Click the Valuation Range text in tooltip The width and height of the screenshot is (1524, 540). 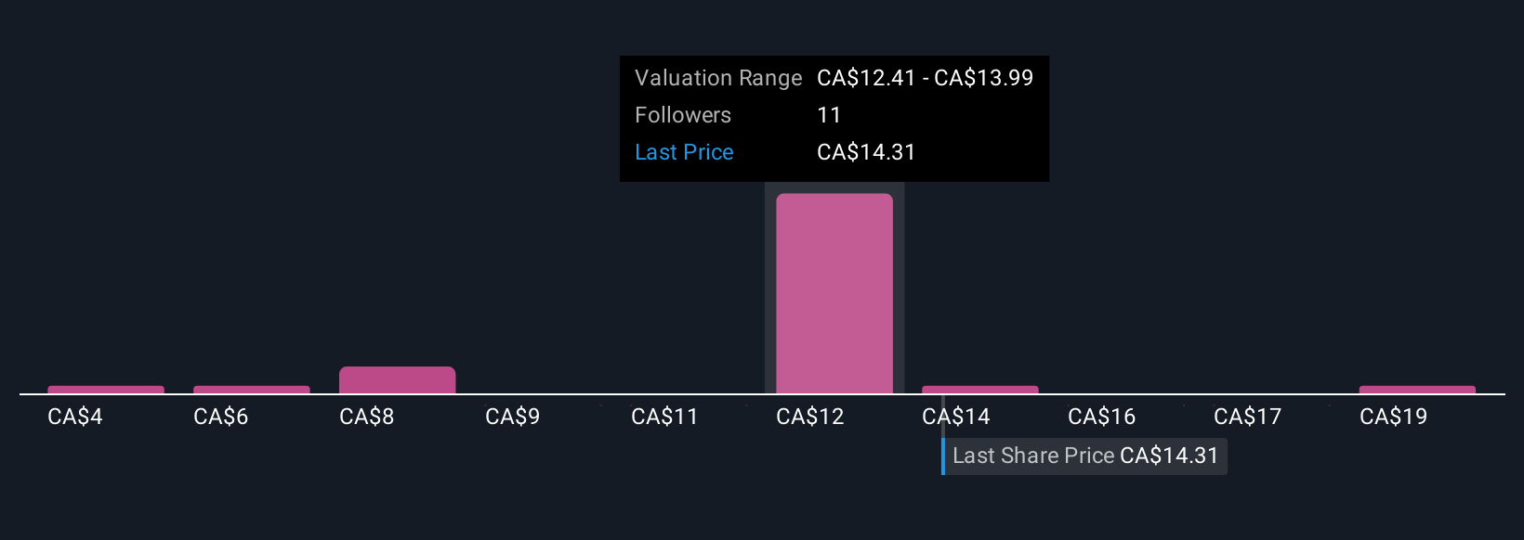(718, 78)
